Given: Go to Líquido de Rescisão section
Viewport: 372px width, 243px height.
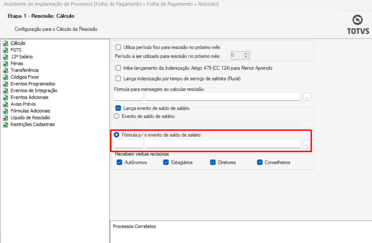Looking at the screenshot, I should 30,117.
